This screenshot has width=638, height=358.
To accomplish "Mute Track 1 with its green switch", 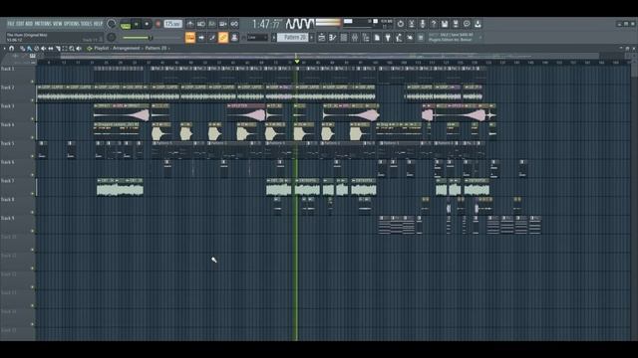I will tap(33, 82).
